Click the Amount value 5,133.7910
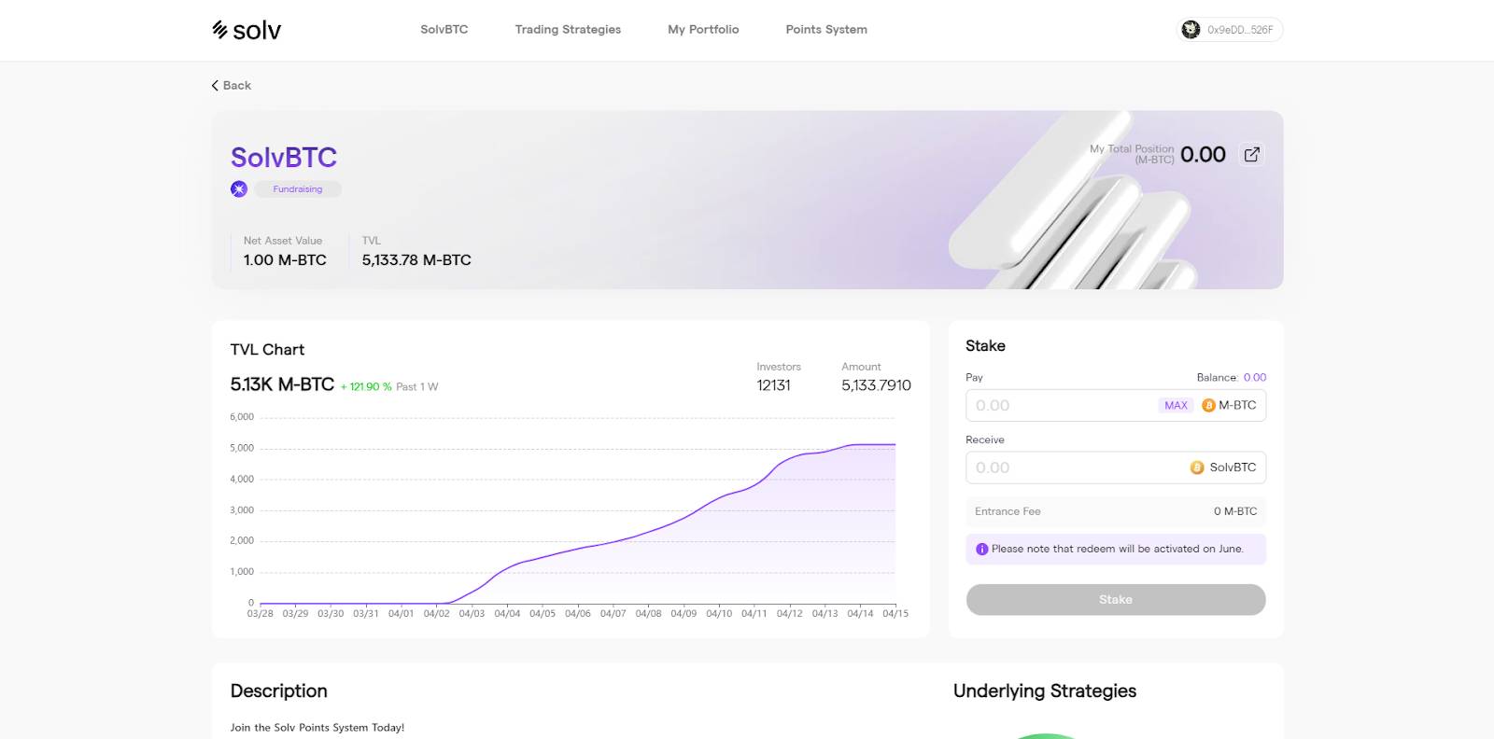The width and height of the screenshot is (1494, 739). coord(876,385)
